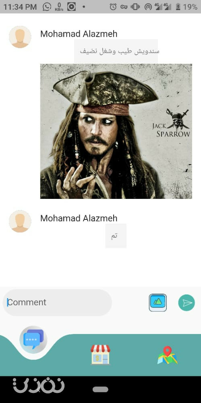Open Mohamad Alazmeh name above pirate image

pyautogui.click(x=79, y=33)
